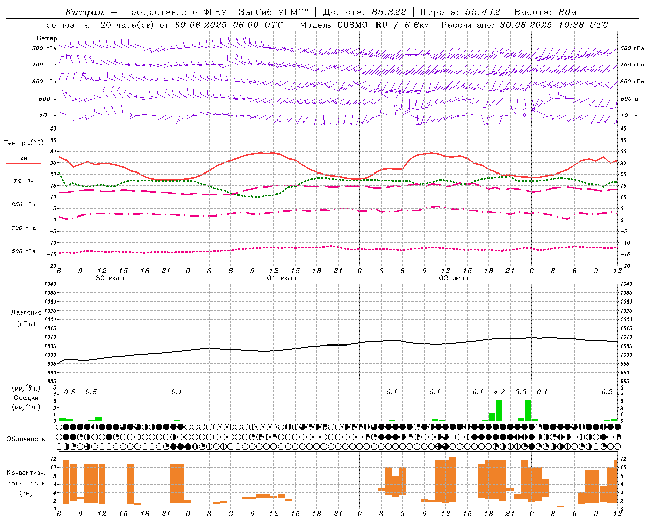The height and width of the screenshot is (518, 647).
Task: Click the Ветер wind panel label
Action: (47, 38)
